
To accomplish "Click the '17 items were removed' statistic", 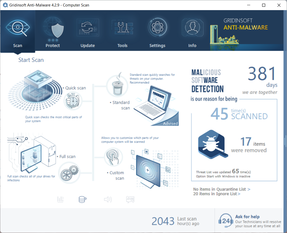I will (x=249, y=145).
